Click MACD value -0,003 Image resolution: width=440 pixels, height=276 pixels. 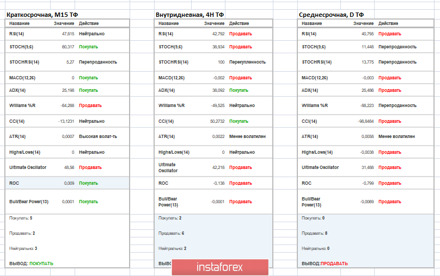tap(368, 78)
